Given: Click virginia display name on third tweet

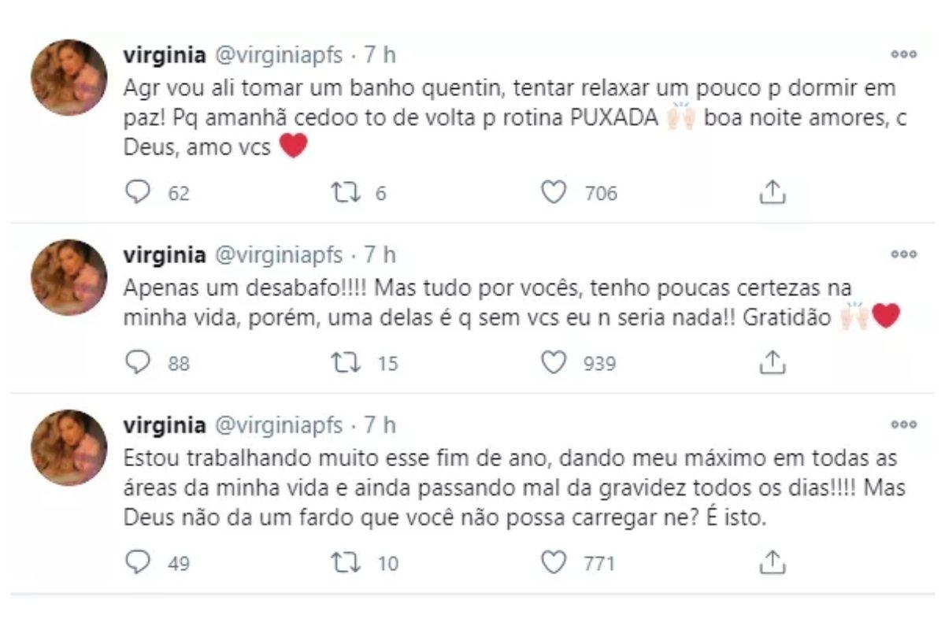Looking at the screenshot, I should click(165, 425).
